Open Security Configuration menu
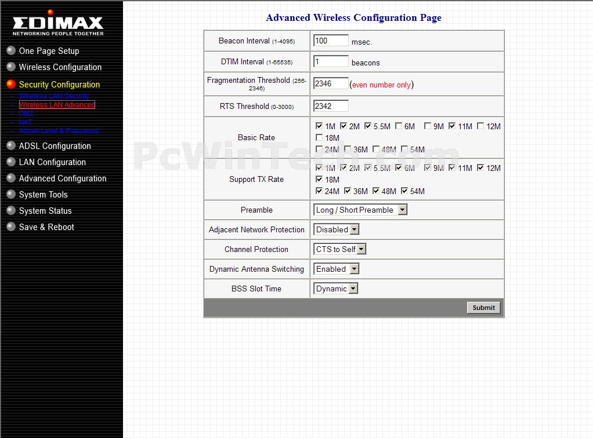 59,85
